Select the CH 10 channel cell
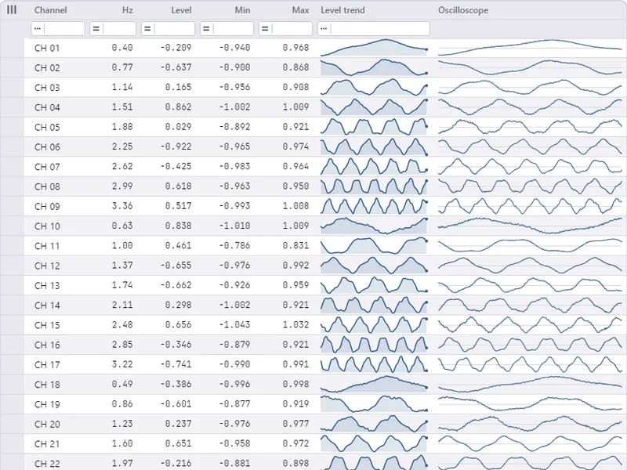627x470 pixels. 47,226
